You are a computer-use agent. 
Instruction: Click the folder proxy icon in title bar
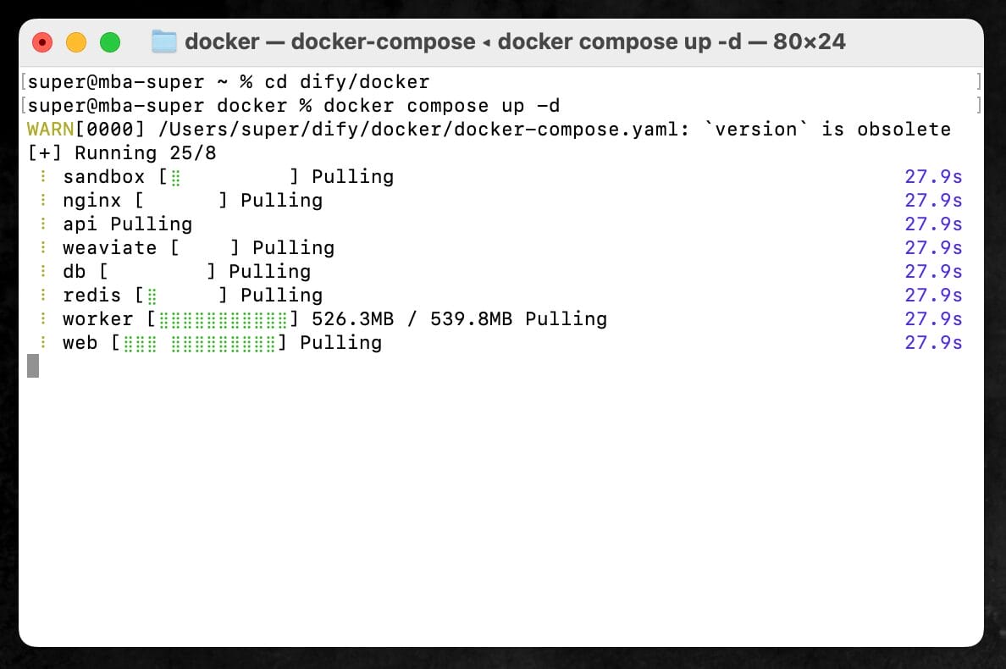(x=163, y=41)
